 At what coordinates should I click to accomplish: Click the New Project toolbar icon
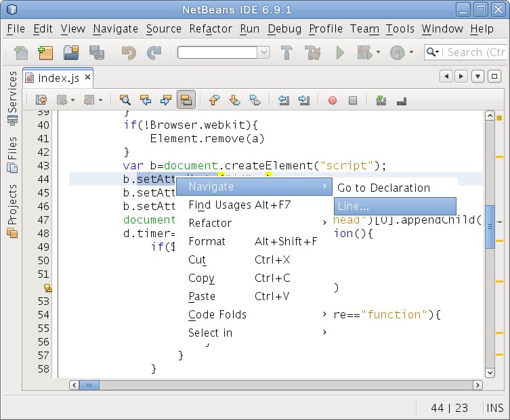coord(45,53)
